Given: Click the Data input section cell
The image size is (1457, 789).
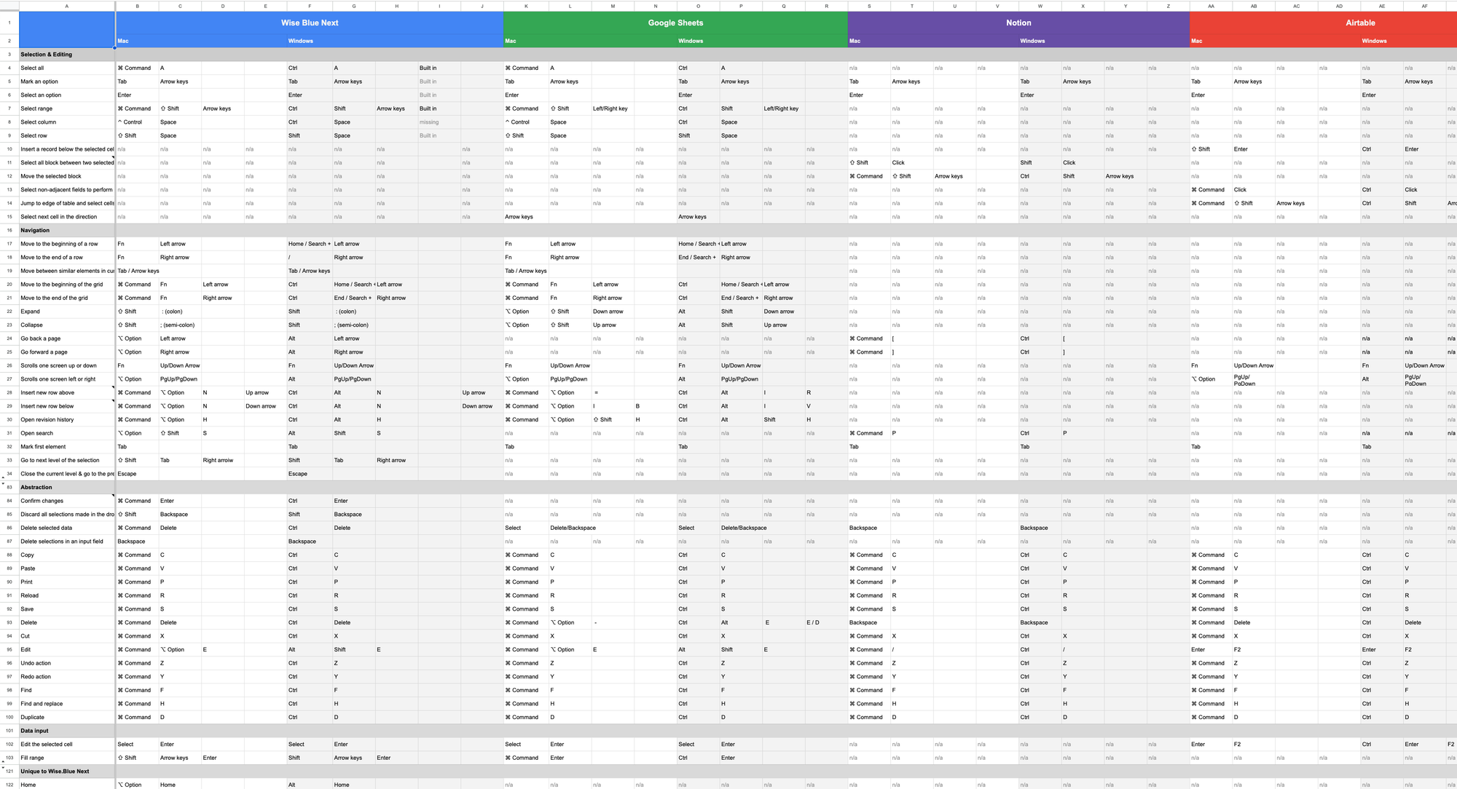Looking at the screenshot, I should 35,731.
